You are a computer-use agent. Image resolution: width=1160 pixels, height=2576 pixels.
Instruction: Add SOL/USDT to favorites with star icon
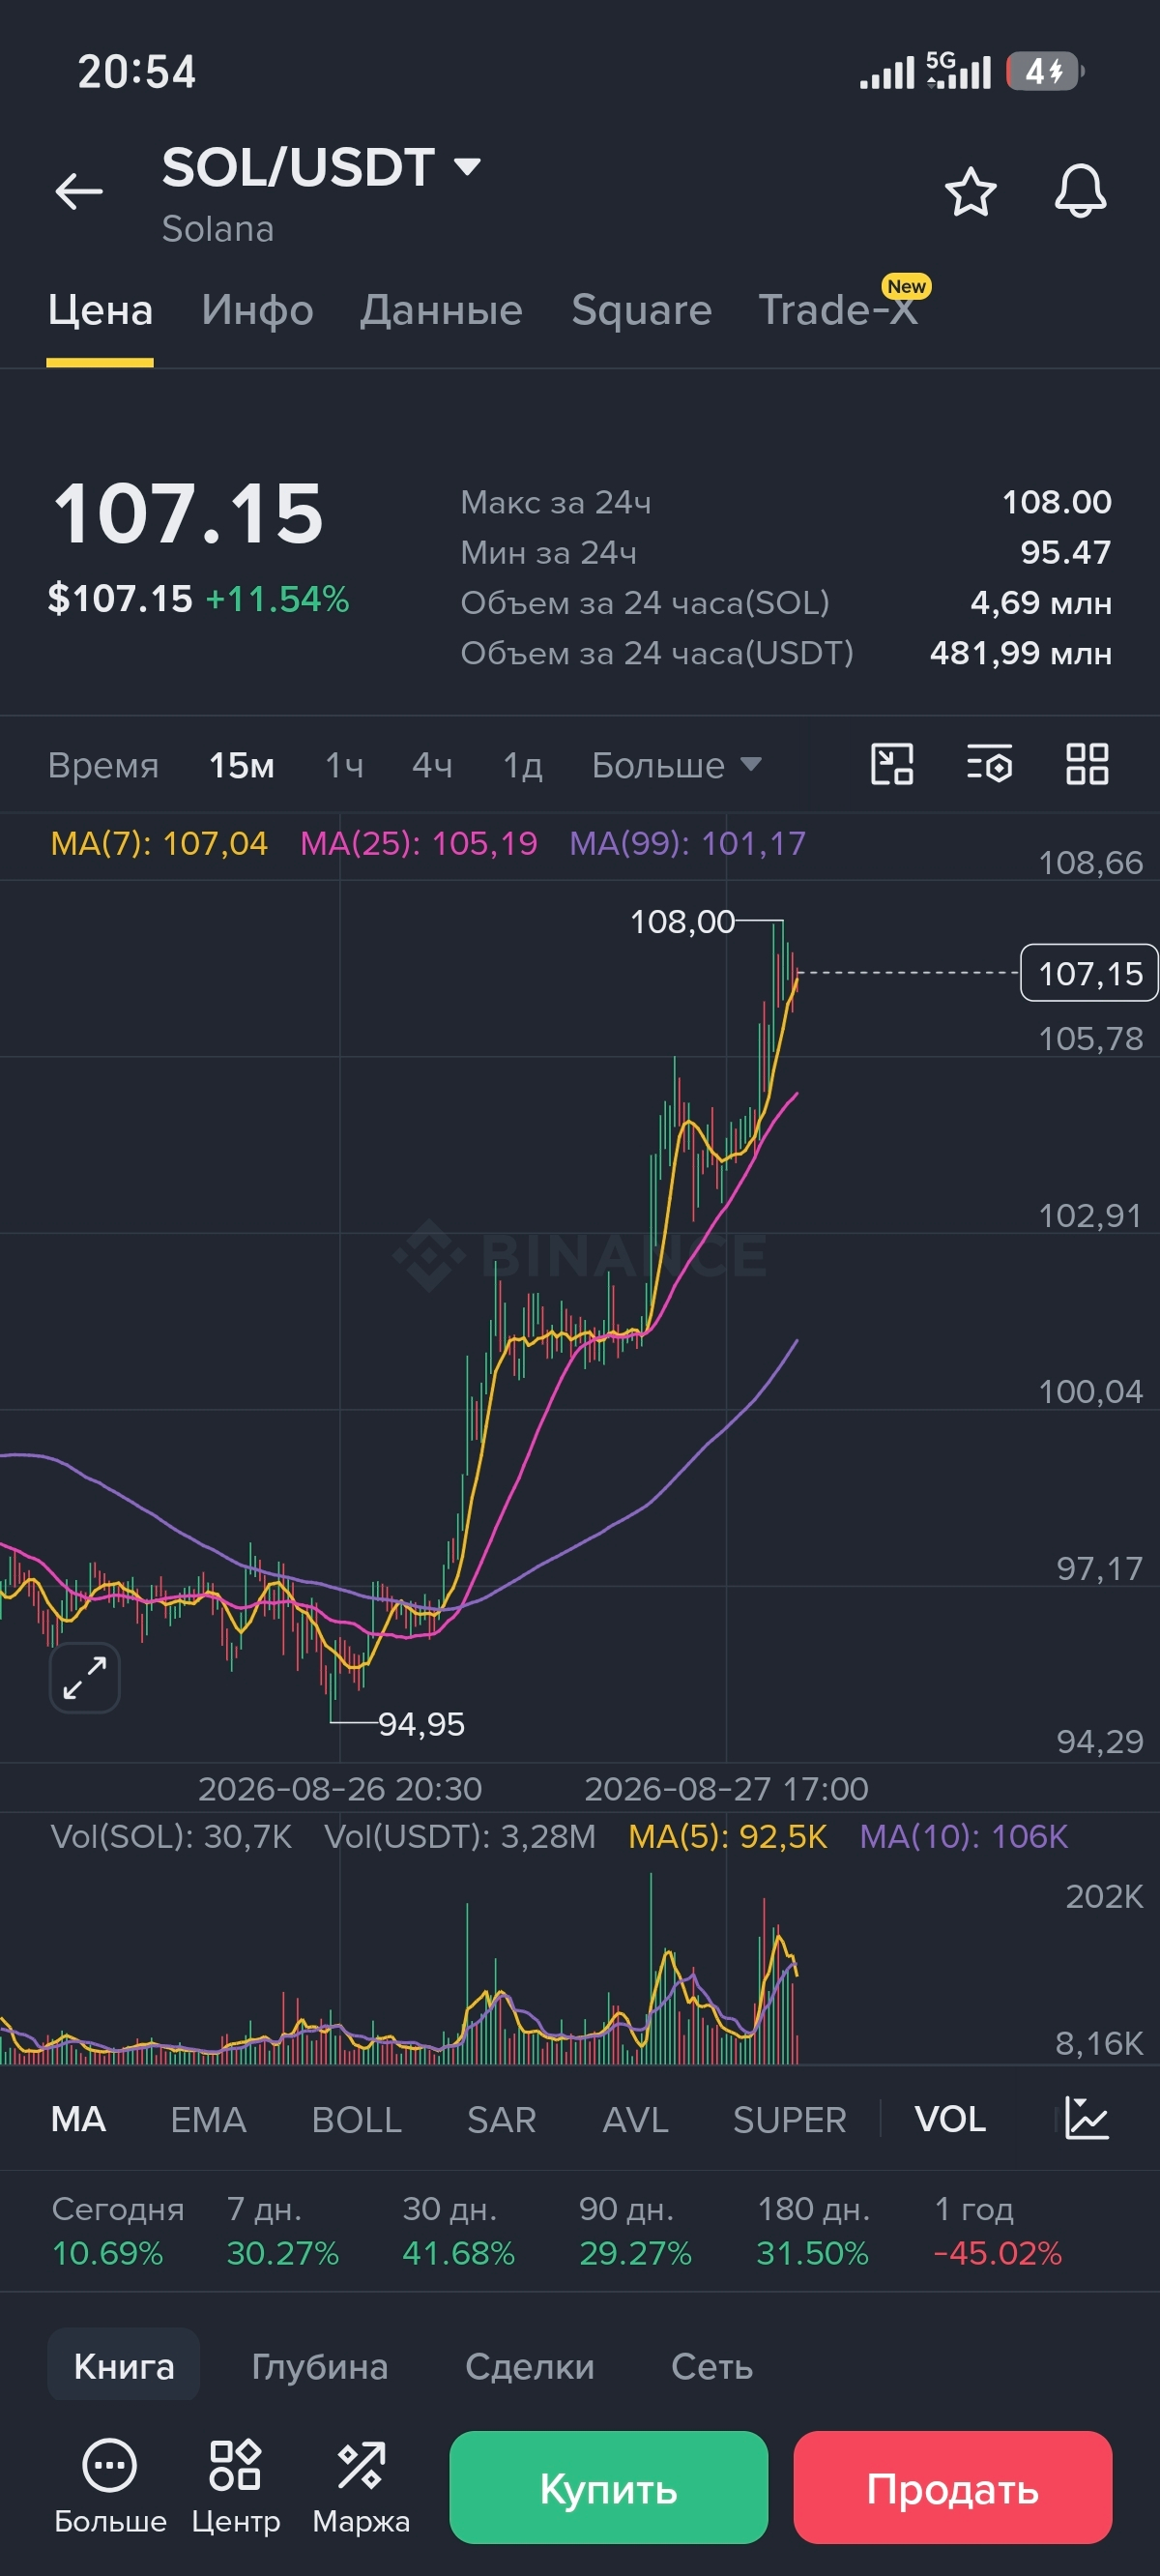tap(970, 191)
